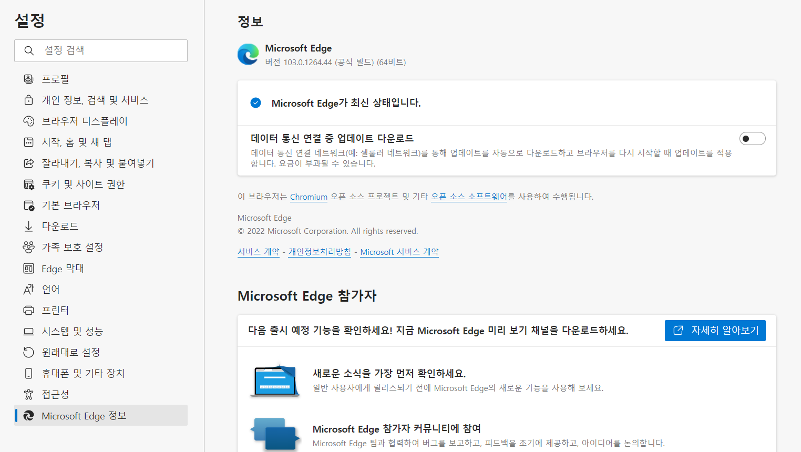The width and height of the screenshot is (801, 452).
Task: Click the 원래대로 설정 reset icon
Action: click(x=28, y=352)
